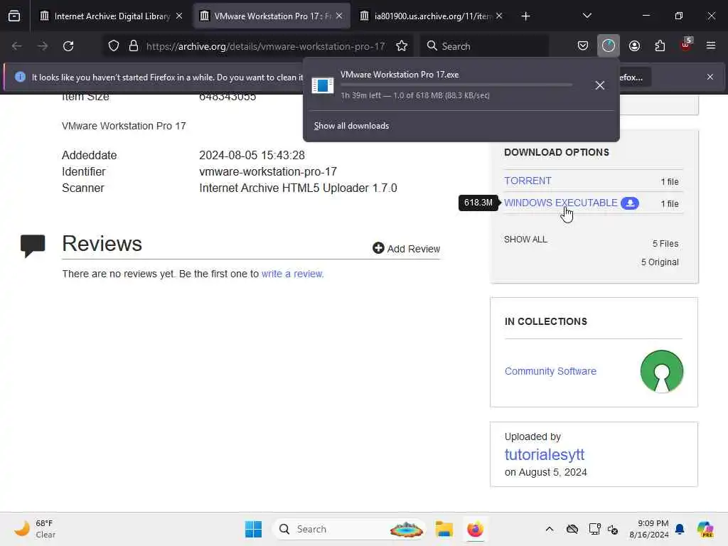This screenshot has height=546, width=728.
Task: Open Firefox account menu
Action: [634, 46]
